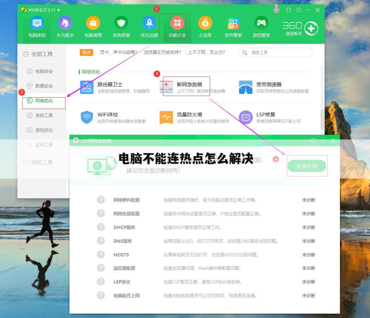This screenshot has height=318, width=370.
Task: Click question icon beside DNS服务
Action: pyautogui.click(x=101, y=241)
